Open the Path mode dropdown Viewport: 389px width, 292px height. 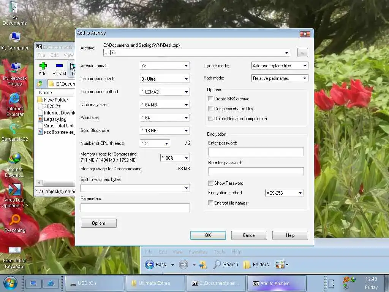tap(280, 78)
